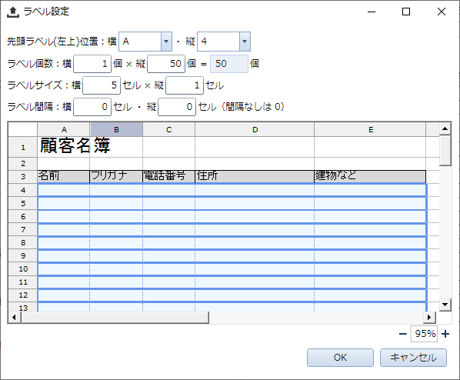Click the 95% zoom value field
460x380 pixels.
[x=424, y=334]
